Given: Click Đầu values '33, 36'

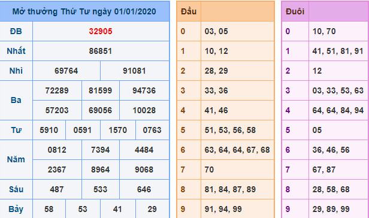Looking at the screenshot, I should point(216,90).
